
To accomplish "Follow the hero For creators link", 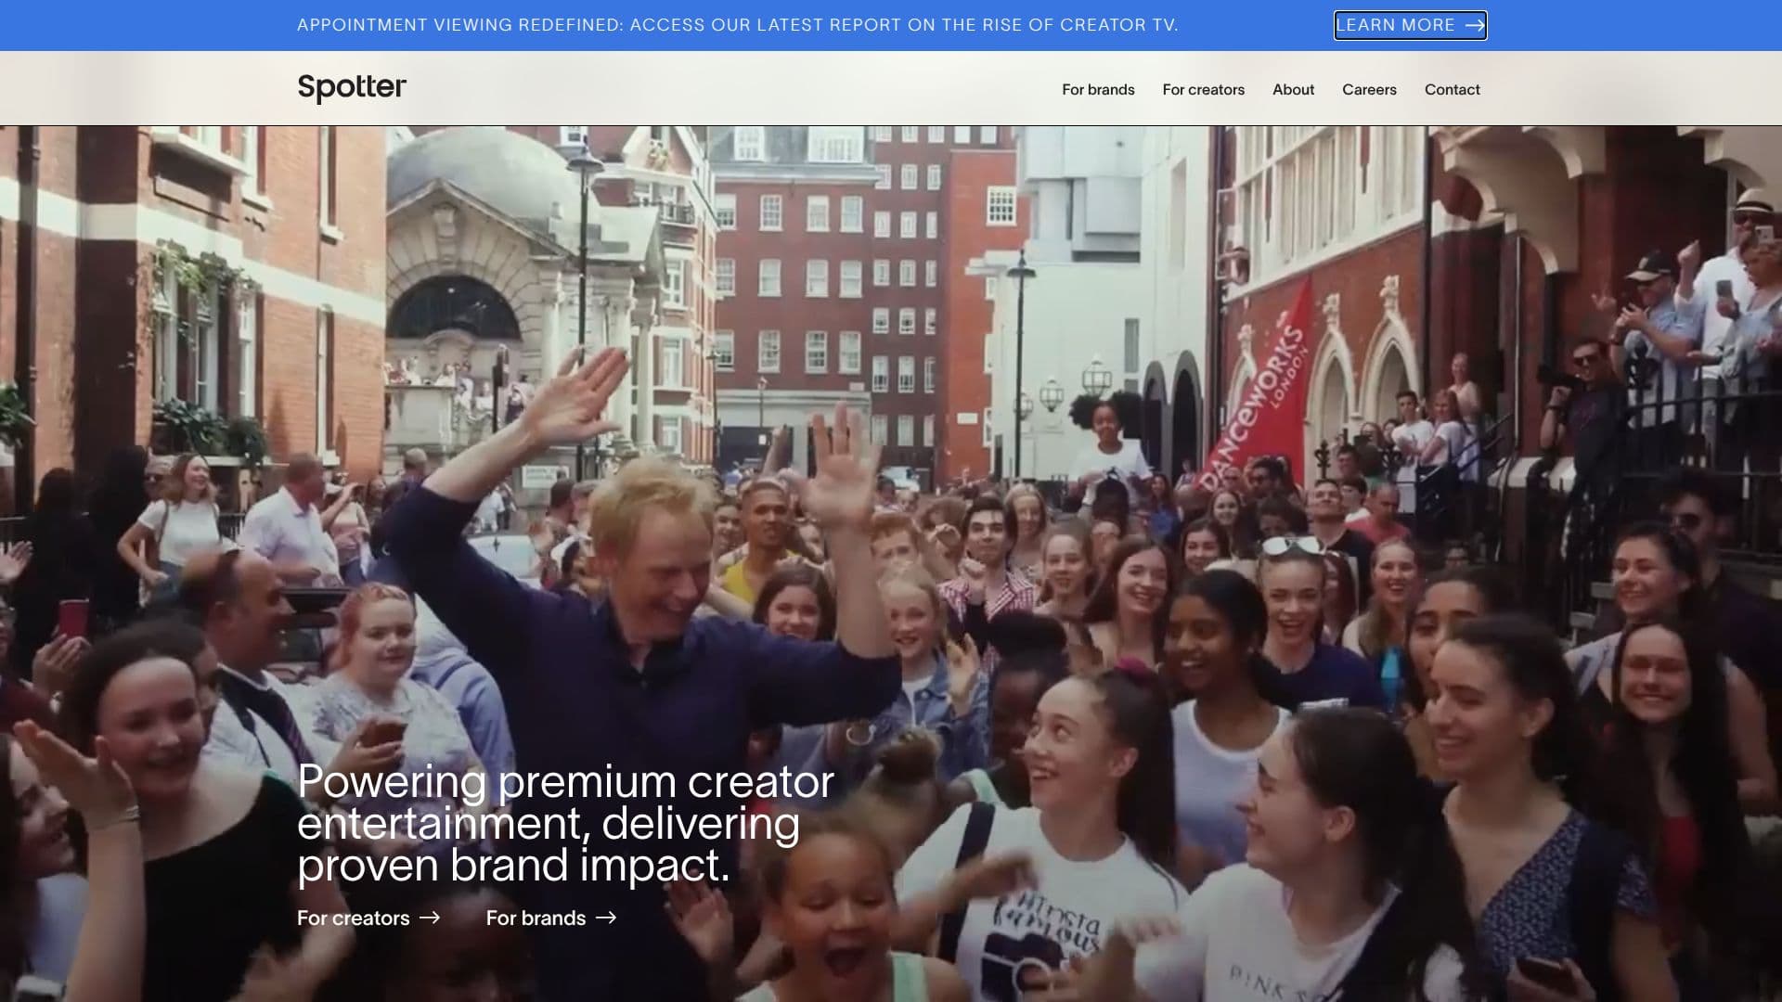I will (x=368, y=918).
